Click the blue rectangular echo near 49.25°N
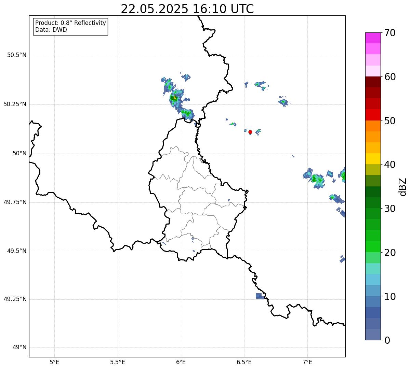 tap(260, 296)
